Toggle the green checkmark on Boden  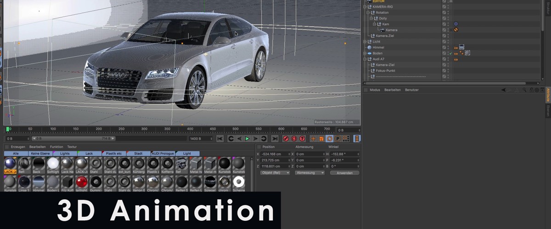click(450, 53)
